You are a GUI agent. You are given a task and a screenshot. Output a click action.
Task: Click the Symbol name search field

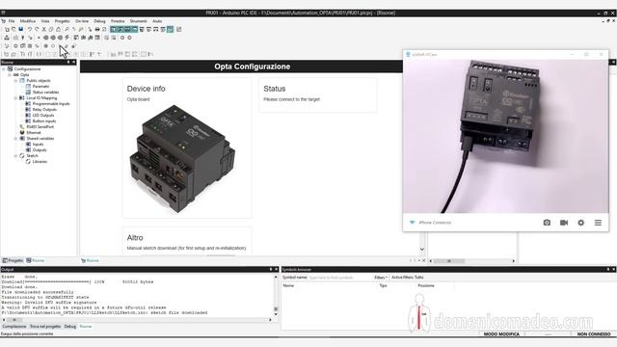[339, 278]
